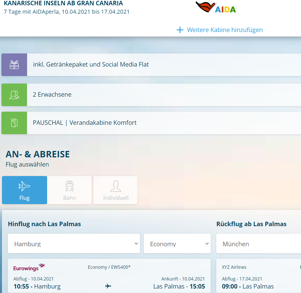Open the 2 Erwachsene travelers row
Viewport: 301px width, 293px height.
point(164,95)
